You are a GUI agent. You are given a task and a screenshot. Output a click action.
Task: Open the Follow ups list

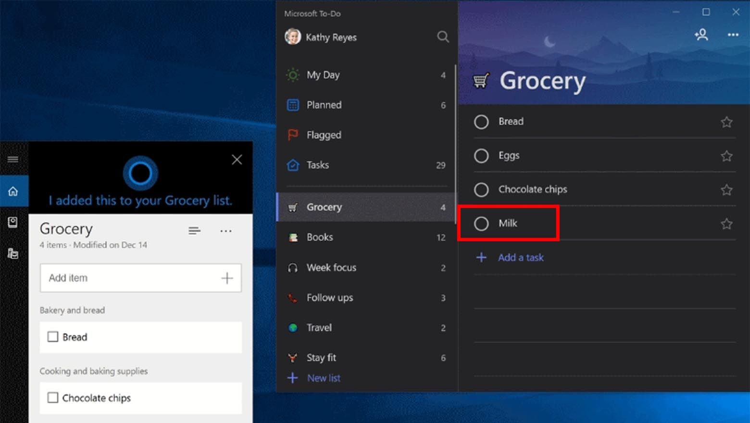pyautogui.click(x=366, y=298)
